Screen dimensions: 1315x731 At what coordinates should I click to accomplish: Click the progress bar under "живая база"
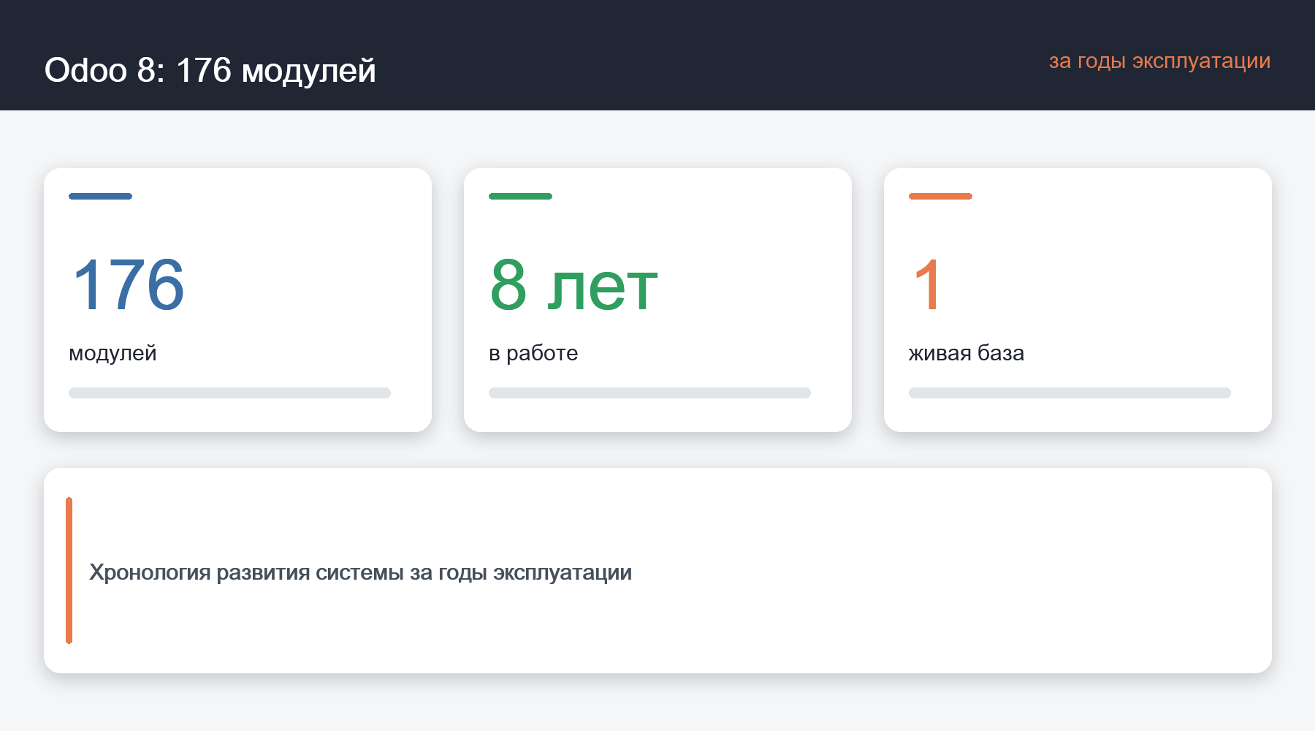pyautogui.click(x=1070, y=393)
